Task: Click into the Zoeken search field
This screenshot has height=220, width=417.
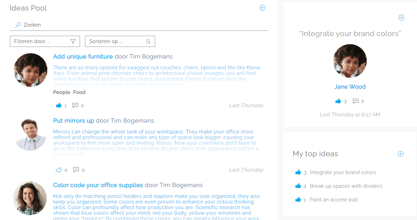Action: pyautogui.click(x=140, y=25)
